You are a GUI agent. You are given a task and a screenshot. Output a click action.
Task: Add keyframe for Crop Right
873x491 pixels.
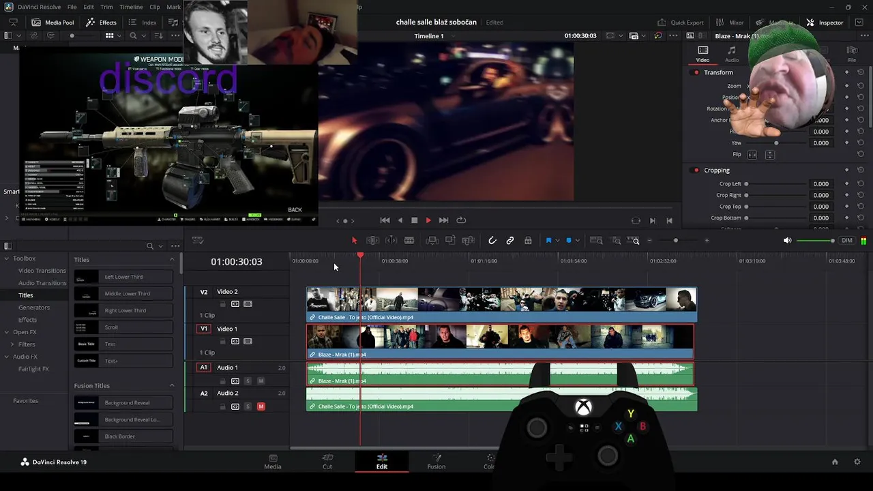847,195
